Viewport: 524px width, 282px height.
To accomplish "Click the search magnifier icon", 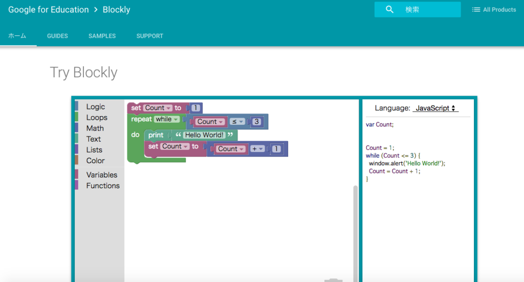I will (x=389, y=10).
